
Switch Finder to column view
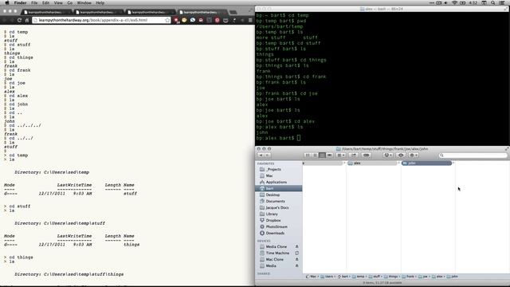(322, 155)
